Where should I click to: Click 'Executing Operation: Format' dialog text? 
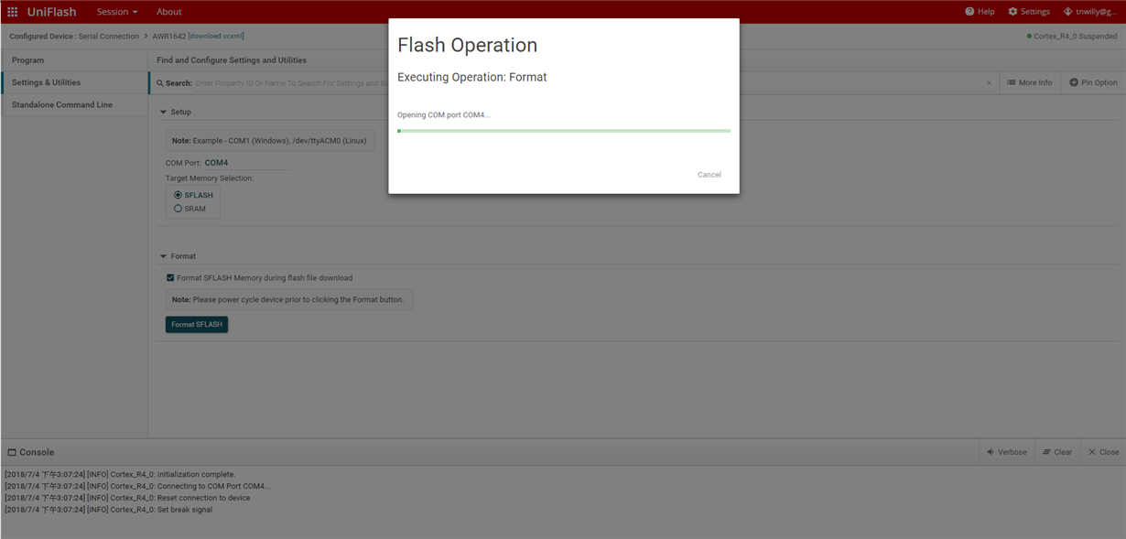[x=472, y=78]
